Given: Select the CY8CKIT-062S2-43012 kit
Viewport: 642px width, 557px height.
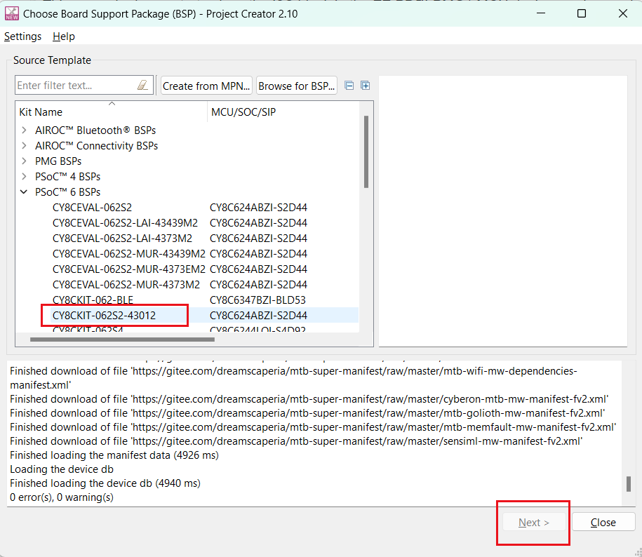Looking at the screenshot, I should (104, 316).
